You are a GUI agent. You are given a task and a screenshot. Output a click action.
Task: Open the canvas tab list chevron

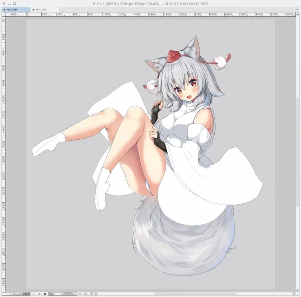[x=297, y=10]
